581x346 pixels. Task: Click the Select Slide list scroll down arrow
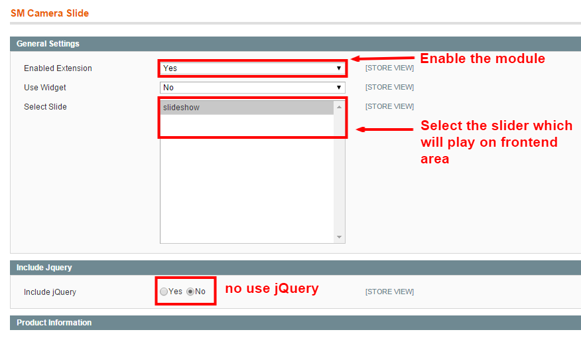(x=339, y=237)
